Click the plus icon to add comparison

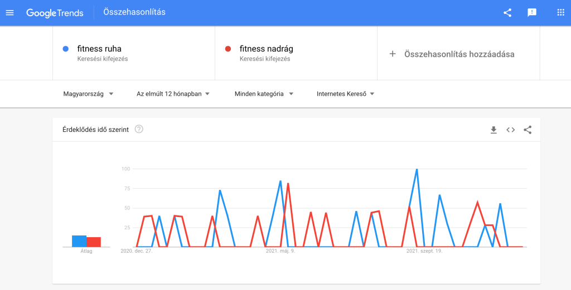[393, 54]
